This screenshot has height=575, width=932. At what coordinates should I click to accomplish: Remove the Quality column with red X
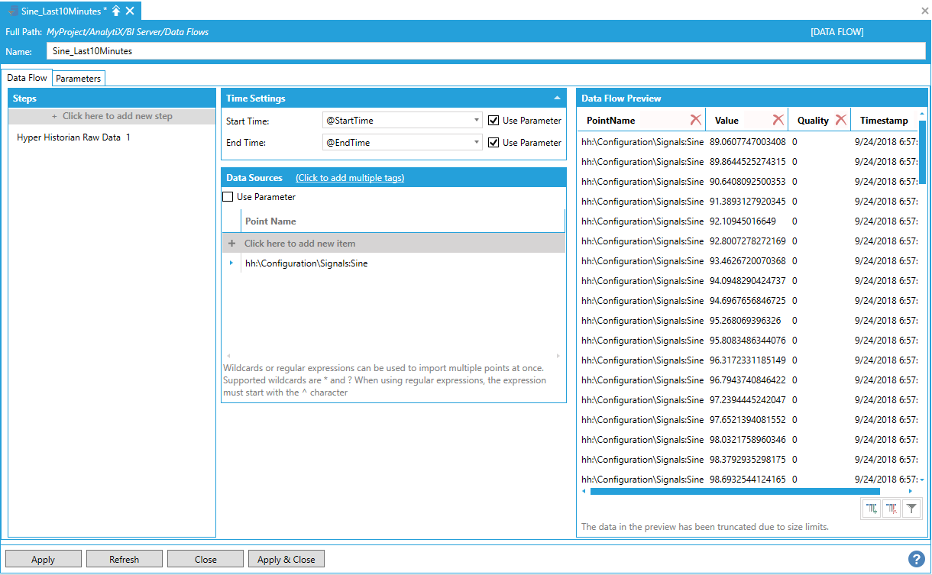840,120
